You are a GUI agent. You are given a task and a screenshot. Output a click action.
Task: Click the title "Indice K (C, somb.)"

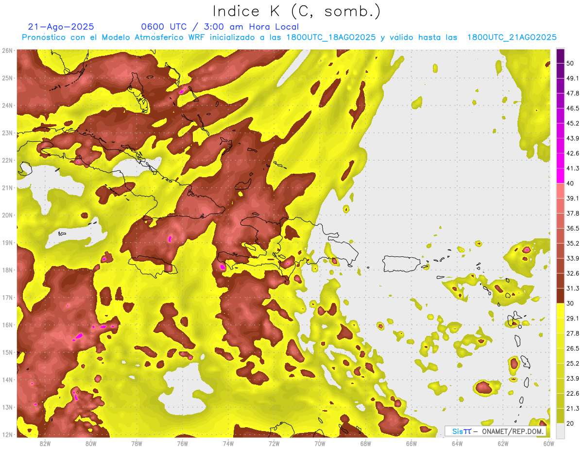[x=296, y=12]
